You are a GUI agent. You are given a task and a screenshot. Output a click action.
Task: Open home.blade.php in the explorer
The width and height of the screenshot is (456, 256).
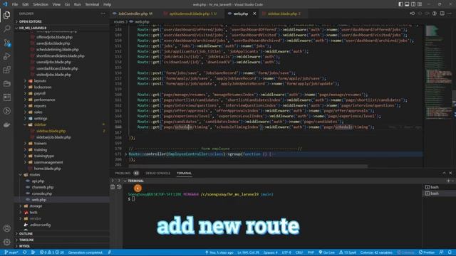pyautogui.click(x=48, y=169)
